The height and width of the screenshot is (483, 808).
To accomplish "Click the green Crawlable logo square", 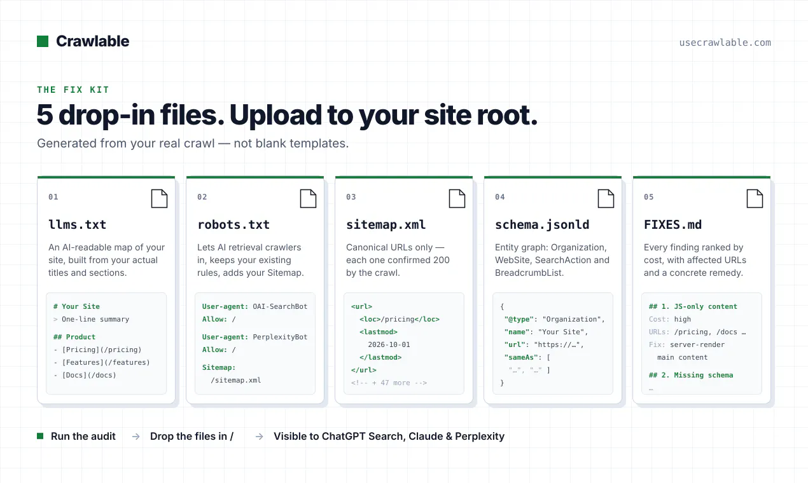I will 43,41.
